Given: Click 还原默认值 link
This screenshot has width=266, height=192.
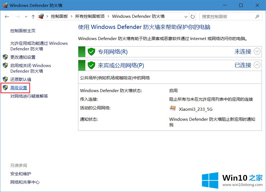Looking at the screenshot, I should click(21, 79).
